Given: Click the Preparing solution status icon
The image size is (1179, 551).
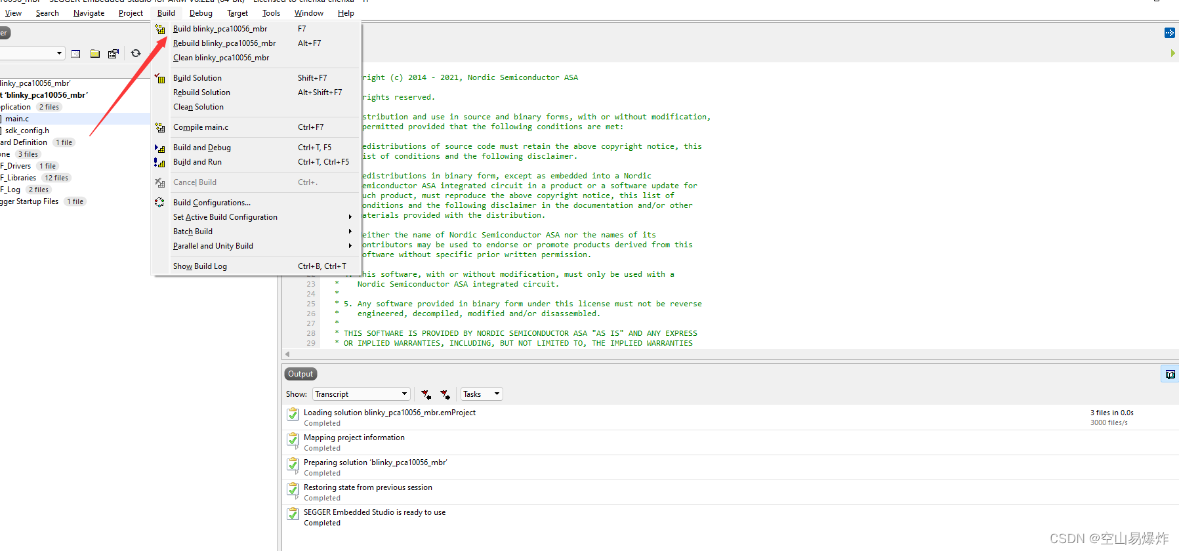Looking at the screenshot, I should coord(293,464).
